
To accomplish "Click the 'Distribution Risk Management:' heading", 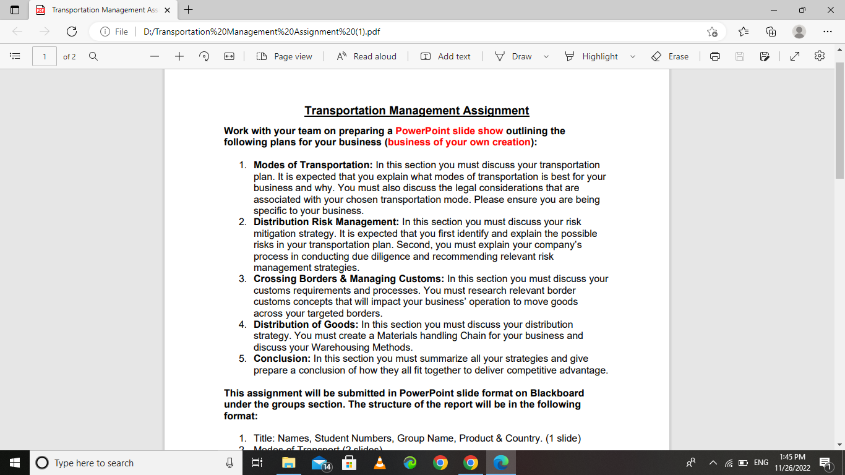I will click(x=327, y=221).
